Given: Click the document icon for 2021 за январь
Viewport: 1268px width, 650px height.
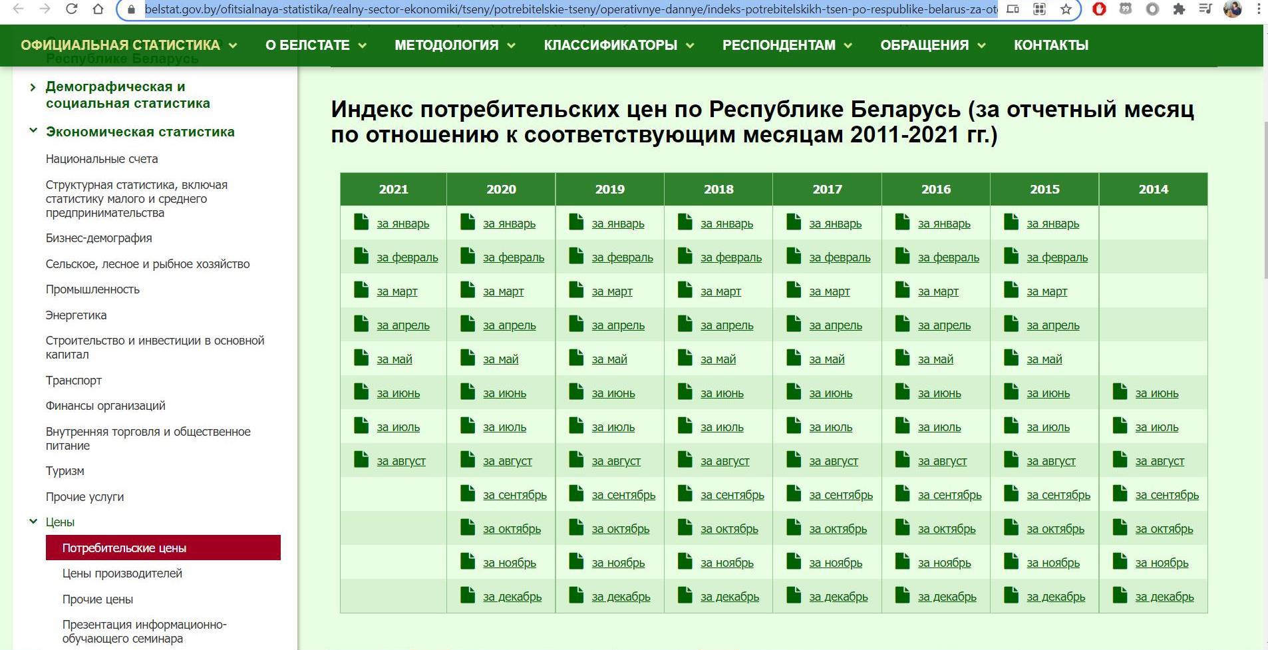Looking at the screenshot, I should pyautogui.click(x=361, y=222).
